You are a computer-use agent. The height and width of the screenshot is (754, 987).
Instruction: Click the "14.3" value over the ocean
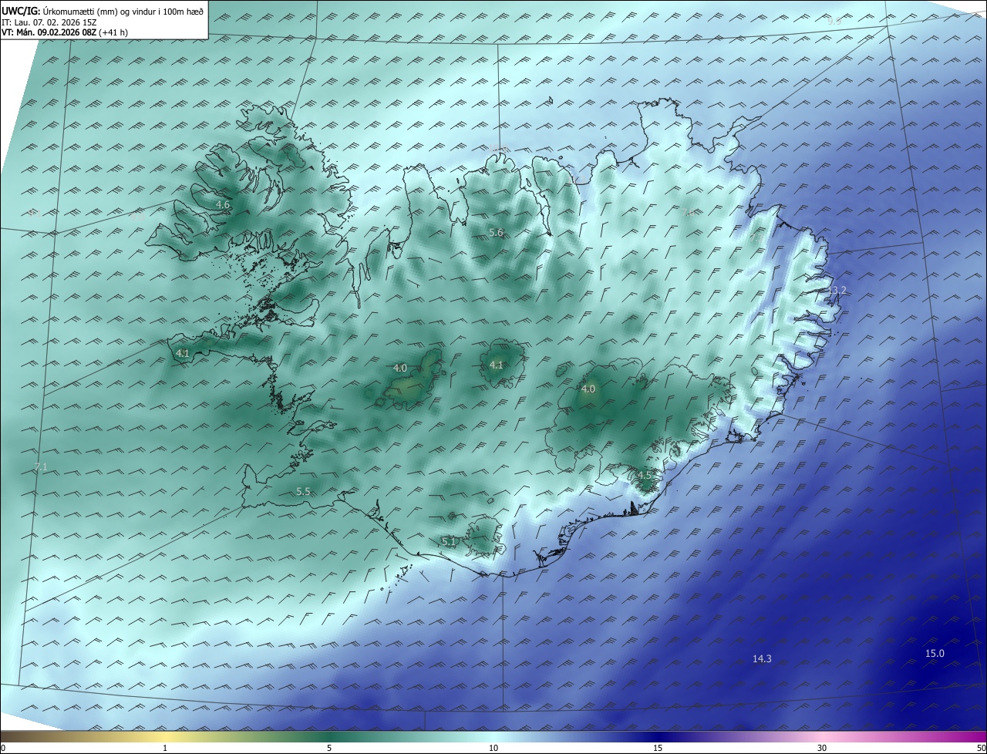pos(762,658)
